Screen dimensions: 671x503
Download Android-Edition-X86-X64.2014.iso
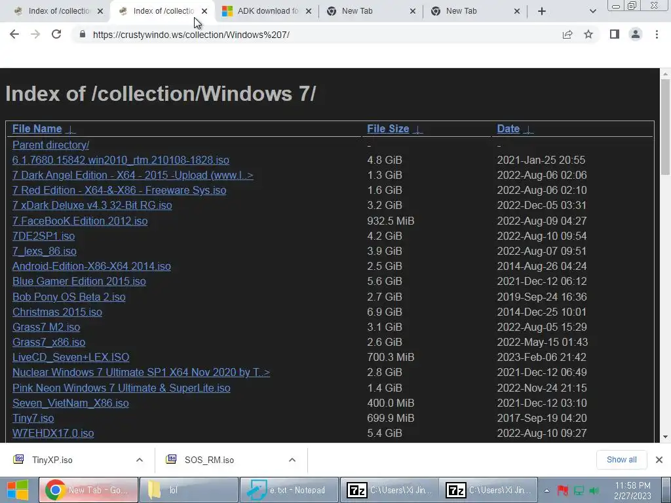(x=91, y=266)
